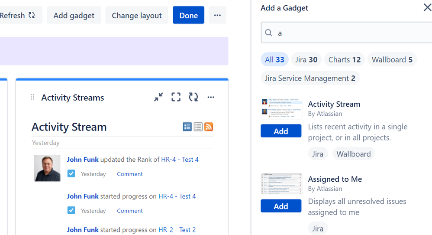Click the Assigned to Me gadget title
432x235 pixels.
coord(335,179)
